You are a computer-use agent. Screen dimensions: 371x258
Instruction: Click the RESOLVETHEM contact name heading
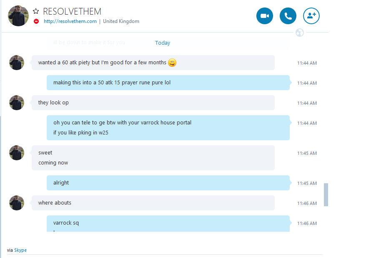click(x=72, y=11)
